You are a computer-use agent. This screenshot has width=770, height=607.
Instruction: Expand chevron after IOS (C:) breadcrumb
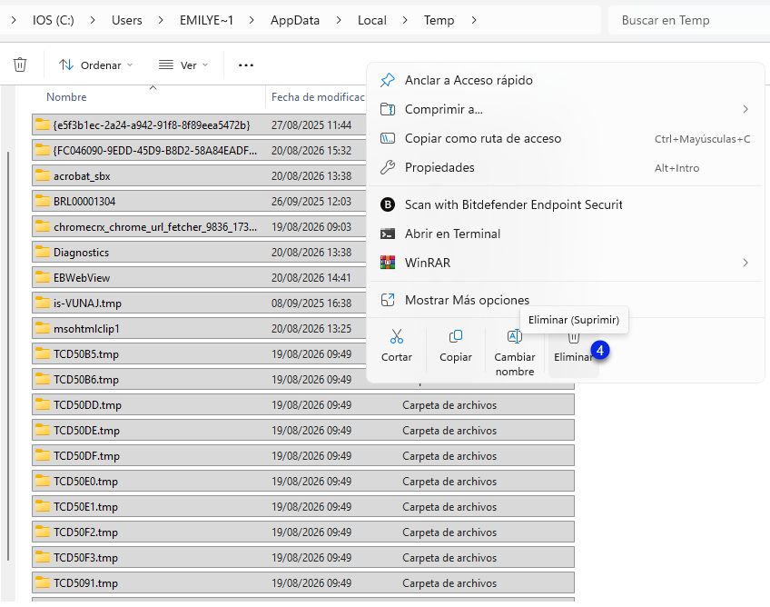point(93,20)
